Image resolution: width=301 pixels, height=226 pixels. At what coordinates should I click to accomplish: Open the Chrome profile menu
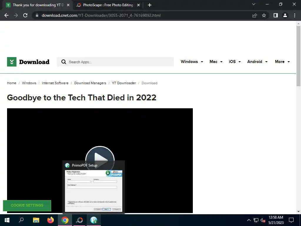[x=285, y=15]
